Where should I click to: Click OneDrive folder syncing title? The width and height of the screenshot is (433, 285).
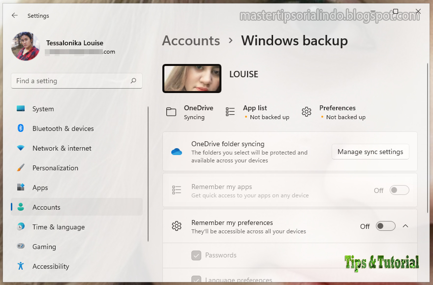[228, 144]
